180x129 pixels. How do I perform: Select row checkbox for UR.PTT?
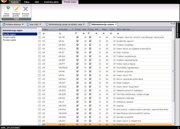(x=40, y=64)
